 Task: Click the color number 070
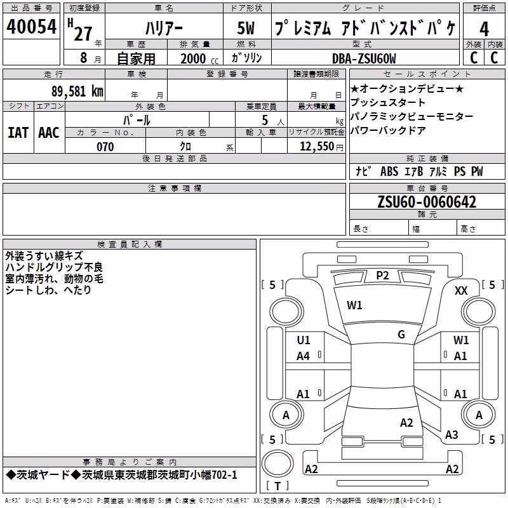tap(105, 147)
